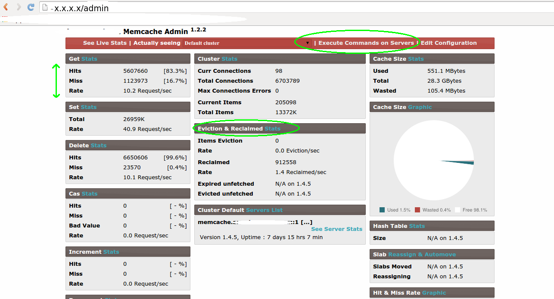554x299 pixels.
Task: Click Curr Connections value 98
Action: [279, 71]
